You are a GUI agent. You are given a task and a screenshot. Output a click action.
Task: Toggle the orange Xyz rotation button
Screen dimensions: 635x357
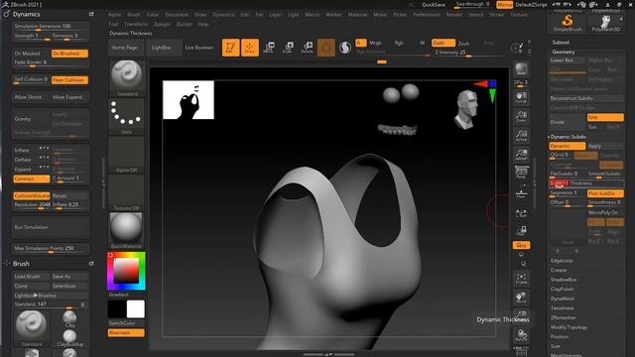(x=521, y=245)
